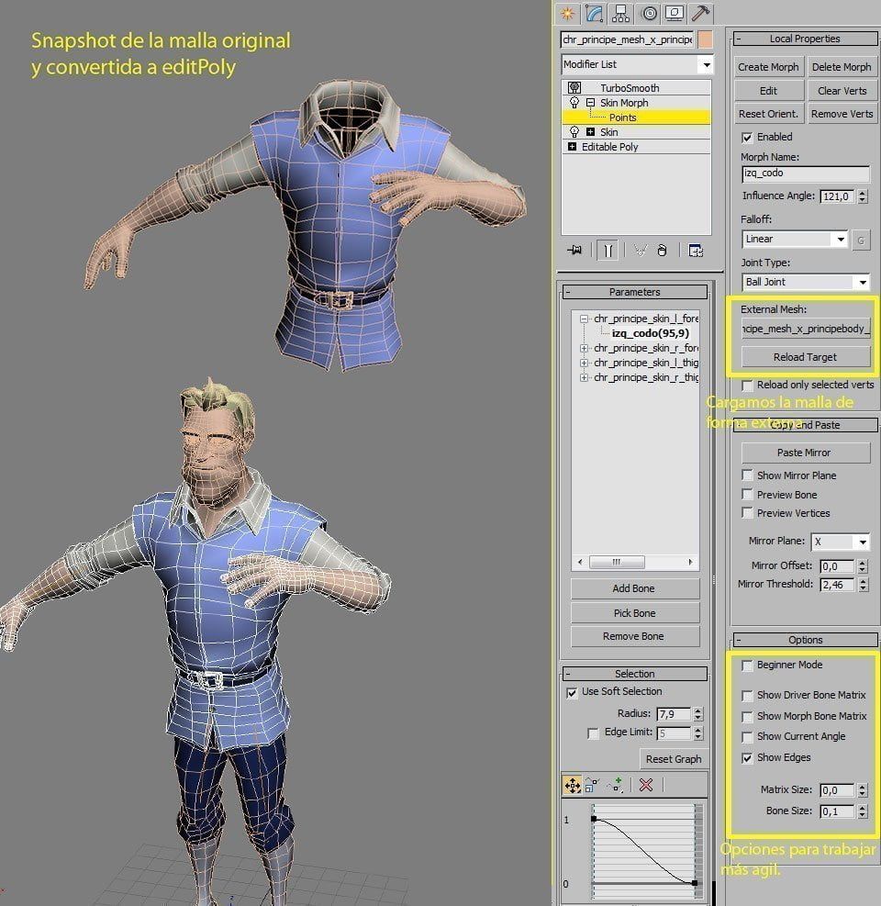Check Show Mirror Plane option
The height and width of the screenshot is (906, 881).
748,475
